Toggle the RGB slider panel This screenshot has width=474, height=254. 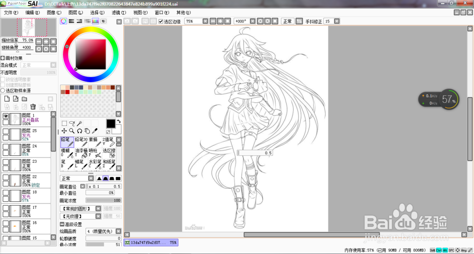click(x=72, y=21)
